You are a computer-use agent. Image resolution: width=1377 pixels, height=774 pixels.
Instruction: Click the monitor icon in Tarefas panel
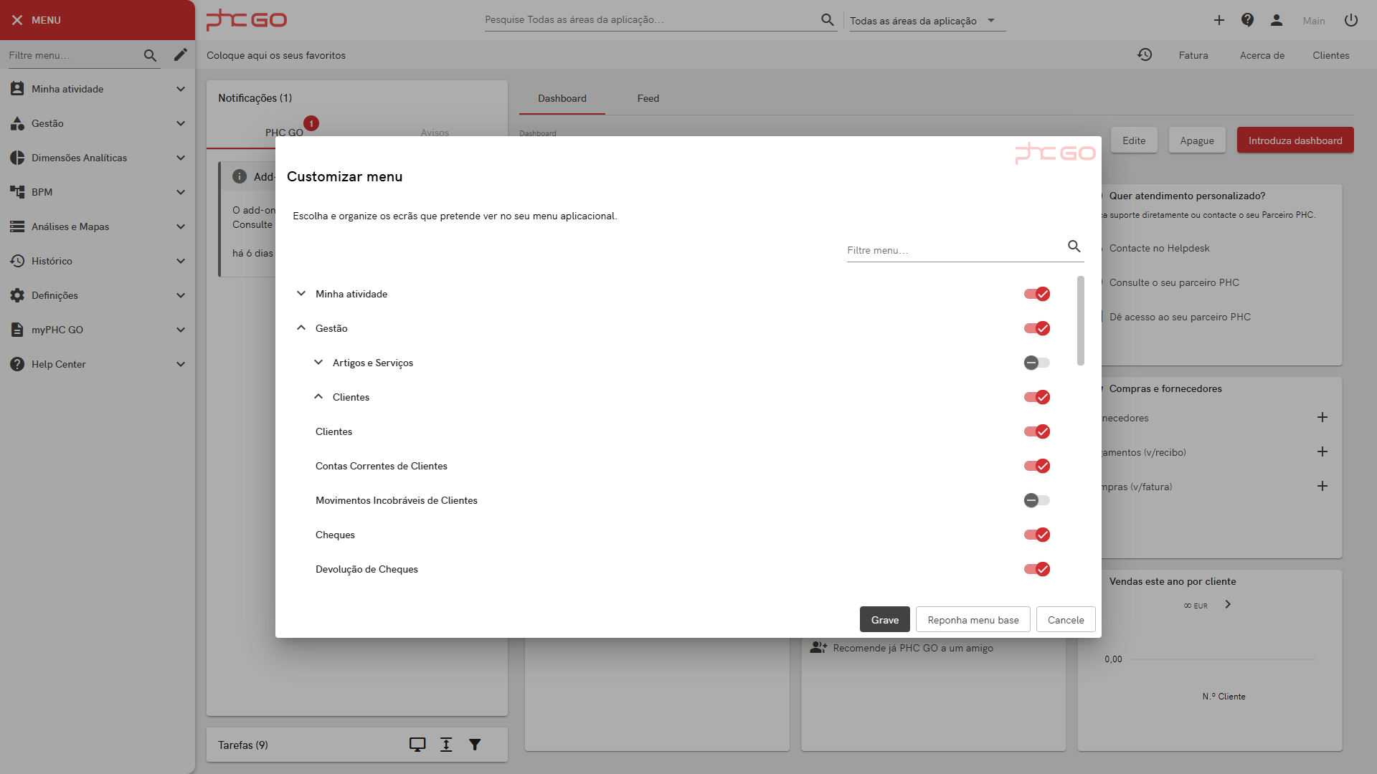click(x=417, y=745)
